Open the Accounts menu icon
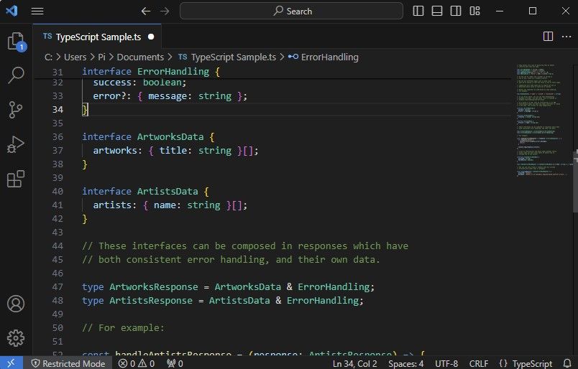The height and width of the screenshot is (369, 578). click(x=16, y=304)
